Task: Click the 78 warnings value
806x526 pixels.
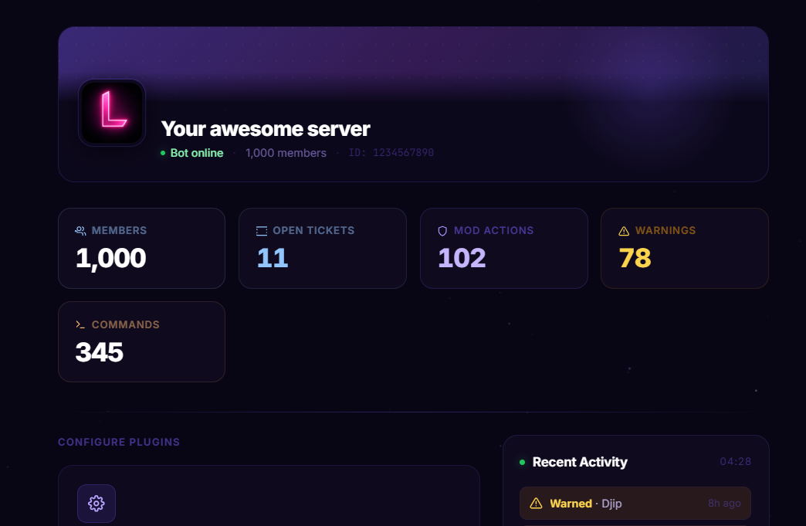Action: pos(635,258)
